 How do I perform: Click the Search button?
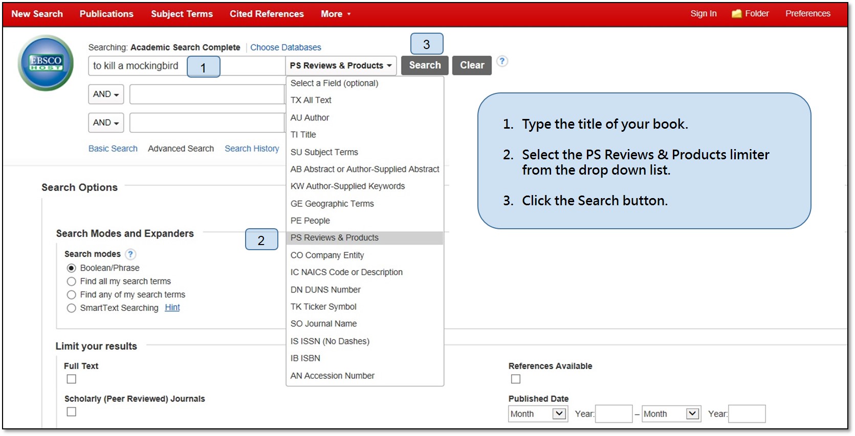pos(425,65)
